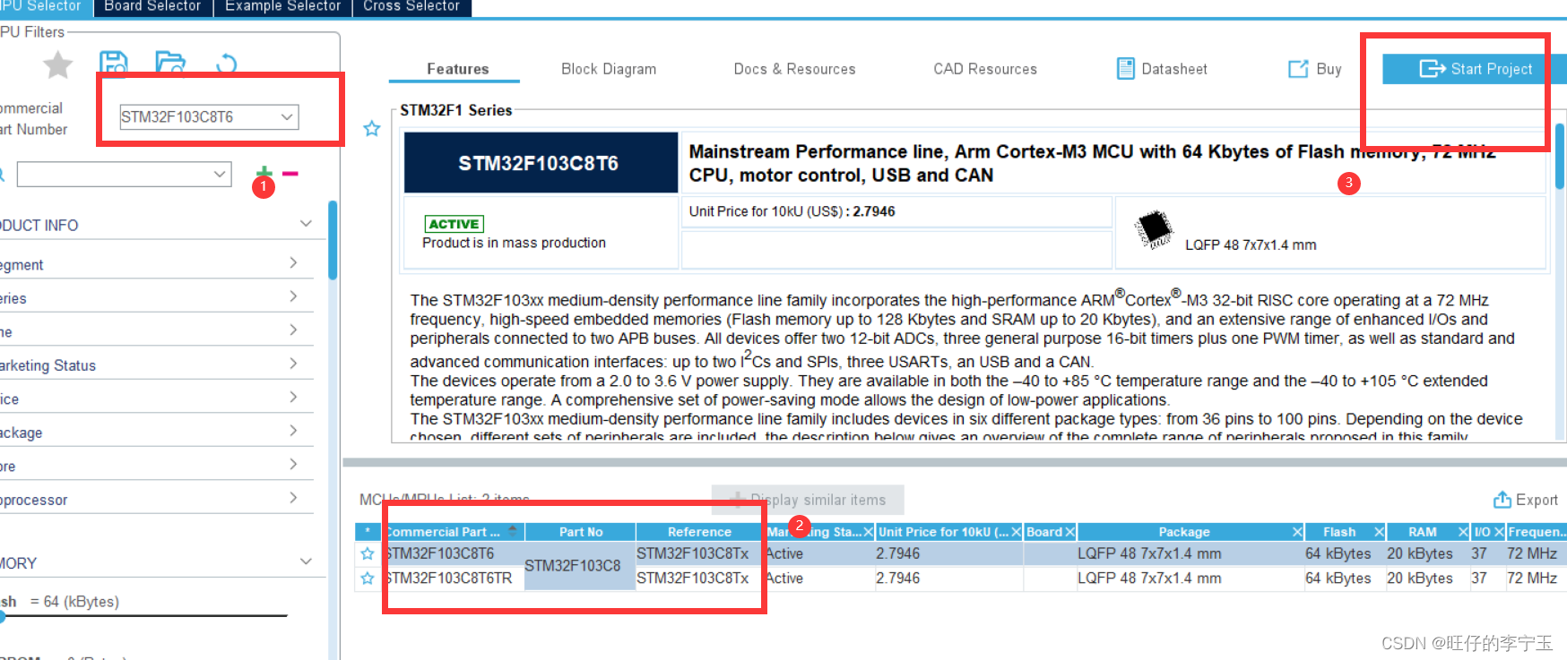Click the filter panel vertical scrollbar
Image resolution: width=1567 pixels, height=660 pixels.
pyautogui.click(x=333, y=240)
